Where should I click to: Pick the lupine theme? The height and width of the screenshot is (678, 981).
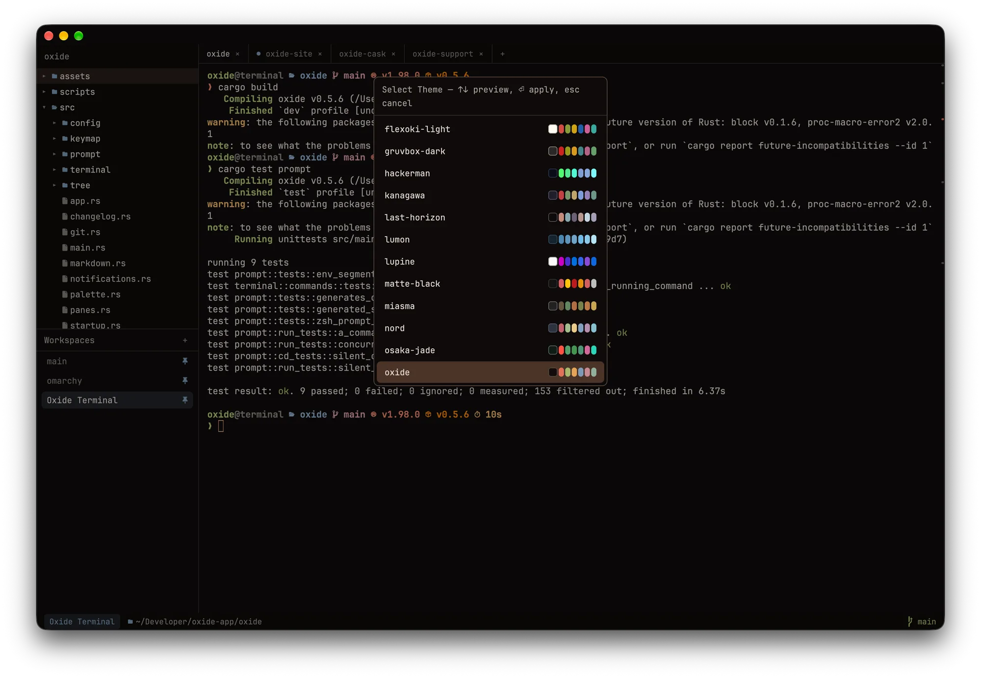tap(490, 261)
